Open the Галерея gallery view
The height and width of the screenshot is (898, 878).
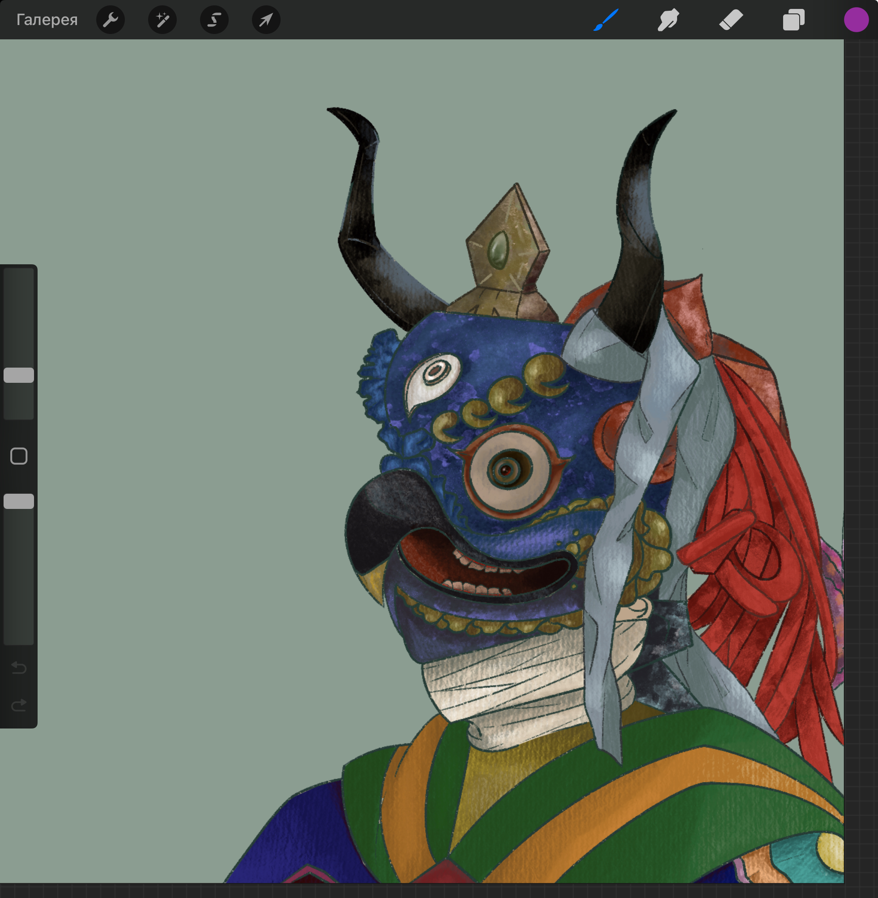pyautogui.click(x=47, y=20)
